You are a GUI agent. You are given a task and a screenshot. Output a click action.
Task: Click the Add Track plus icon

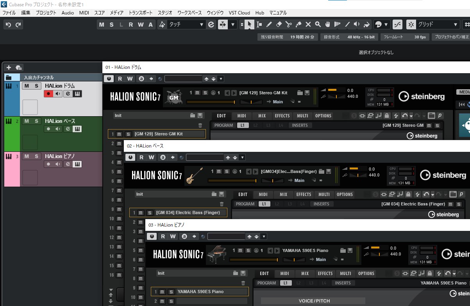pyautogui.click(x=9, y=67)
